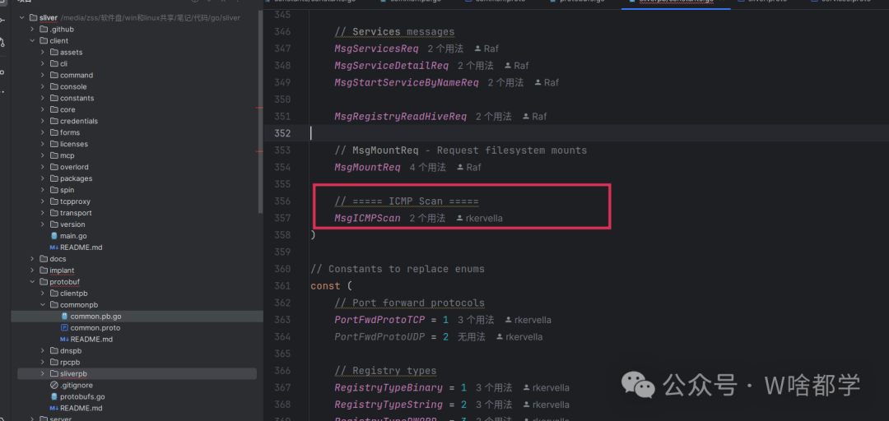Expand the sliverpb folder chevron
The image size is (889, 421).
43,373
